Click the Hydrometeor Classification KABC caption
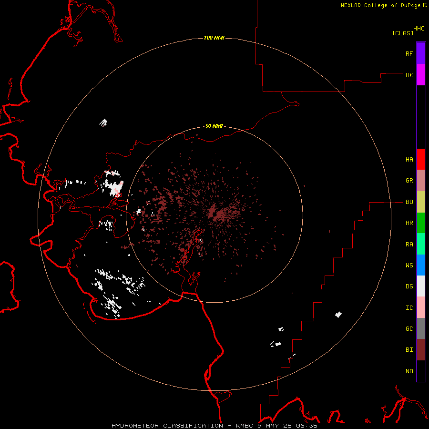429x429 pixels. [214, 426]
